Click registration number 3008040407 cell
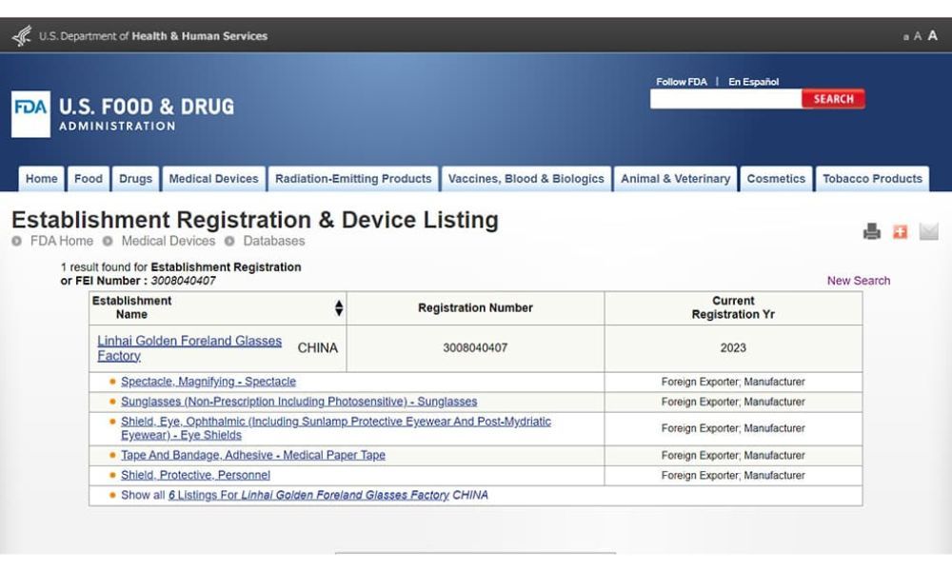Viewport: 952px width, 571px height. pyautogui.click(x=475, y=348)
